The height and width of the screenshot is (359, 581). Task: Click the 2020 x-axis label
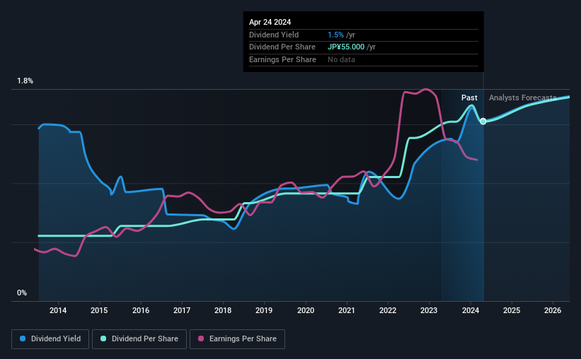click(306, 310)
